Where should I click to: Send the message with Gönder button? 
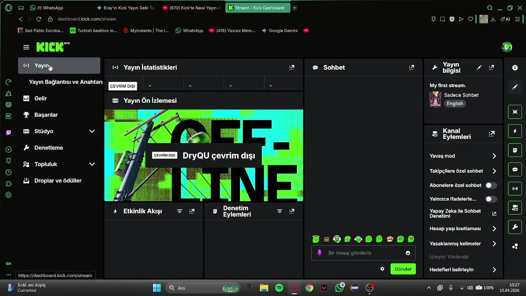(x=403, y=269)
